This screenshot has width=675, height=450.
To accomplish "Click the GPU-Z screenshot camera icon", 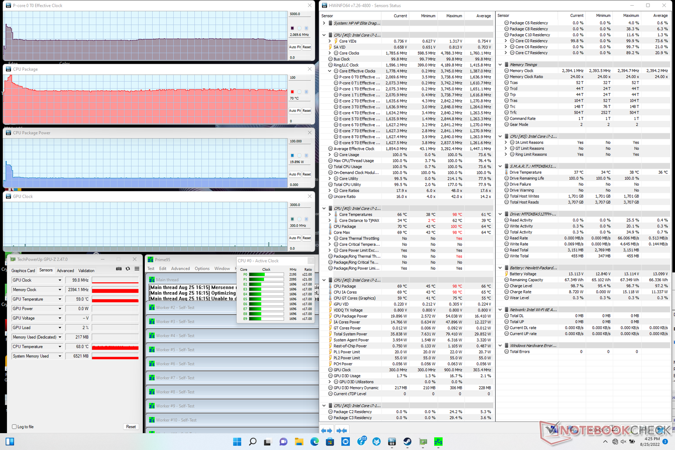I will tap(119, 269).
